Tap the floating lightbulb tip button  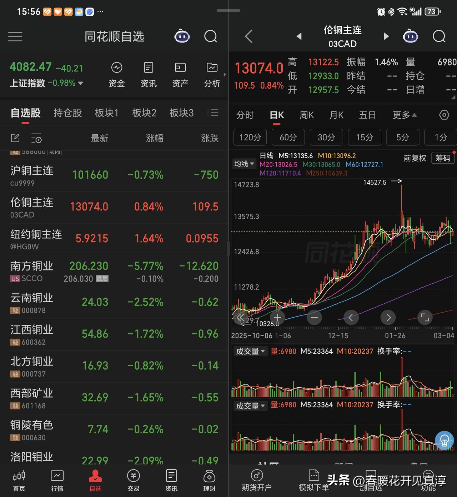445,440
